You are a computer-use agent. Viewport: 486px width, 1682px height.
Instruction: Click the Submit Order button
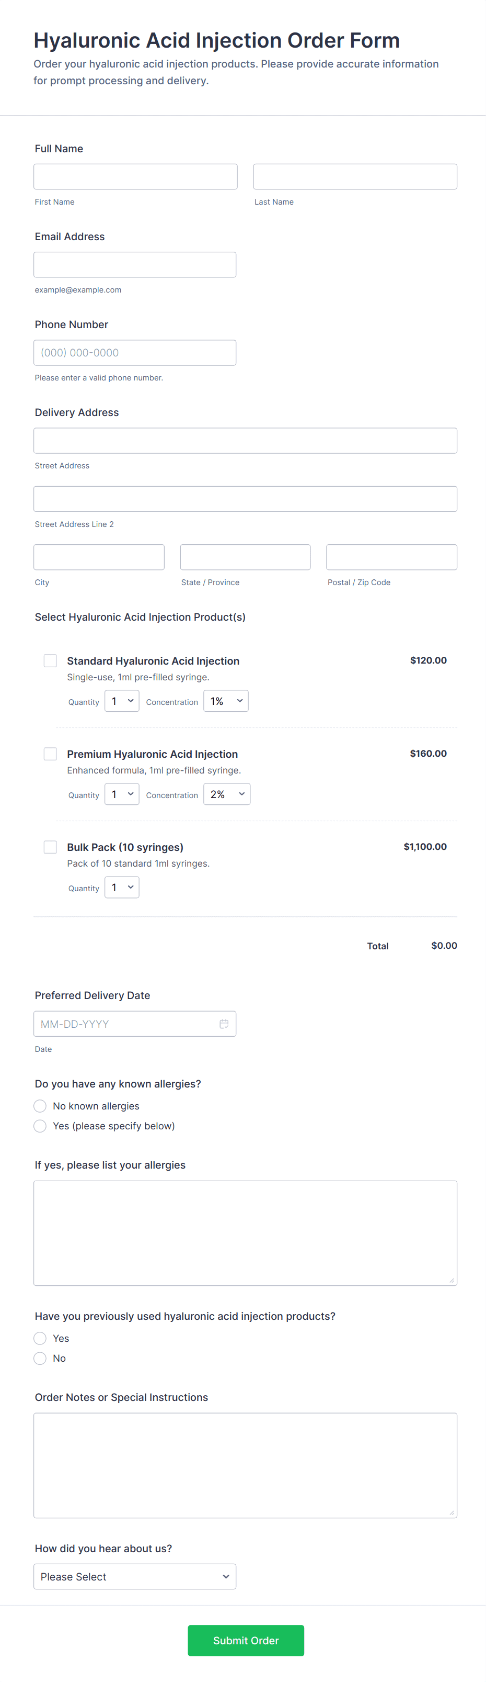point(245,1640)
